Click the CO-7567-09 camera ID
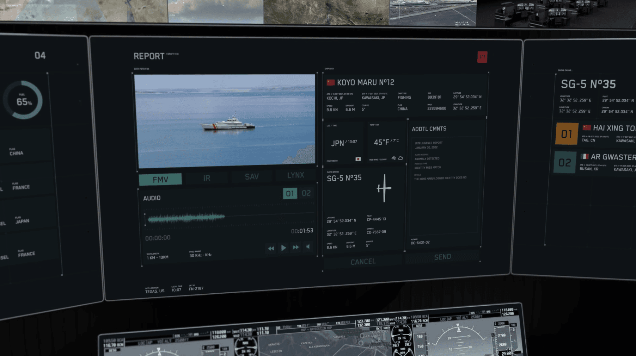The height and width of the screenshot is (356, 636). pos(376,232)
